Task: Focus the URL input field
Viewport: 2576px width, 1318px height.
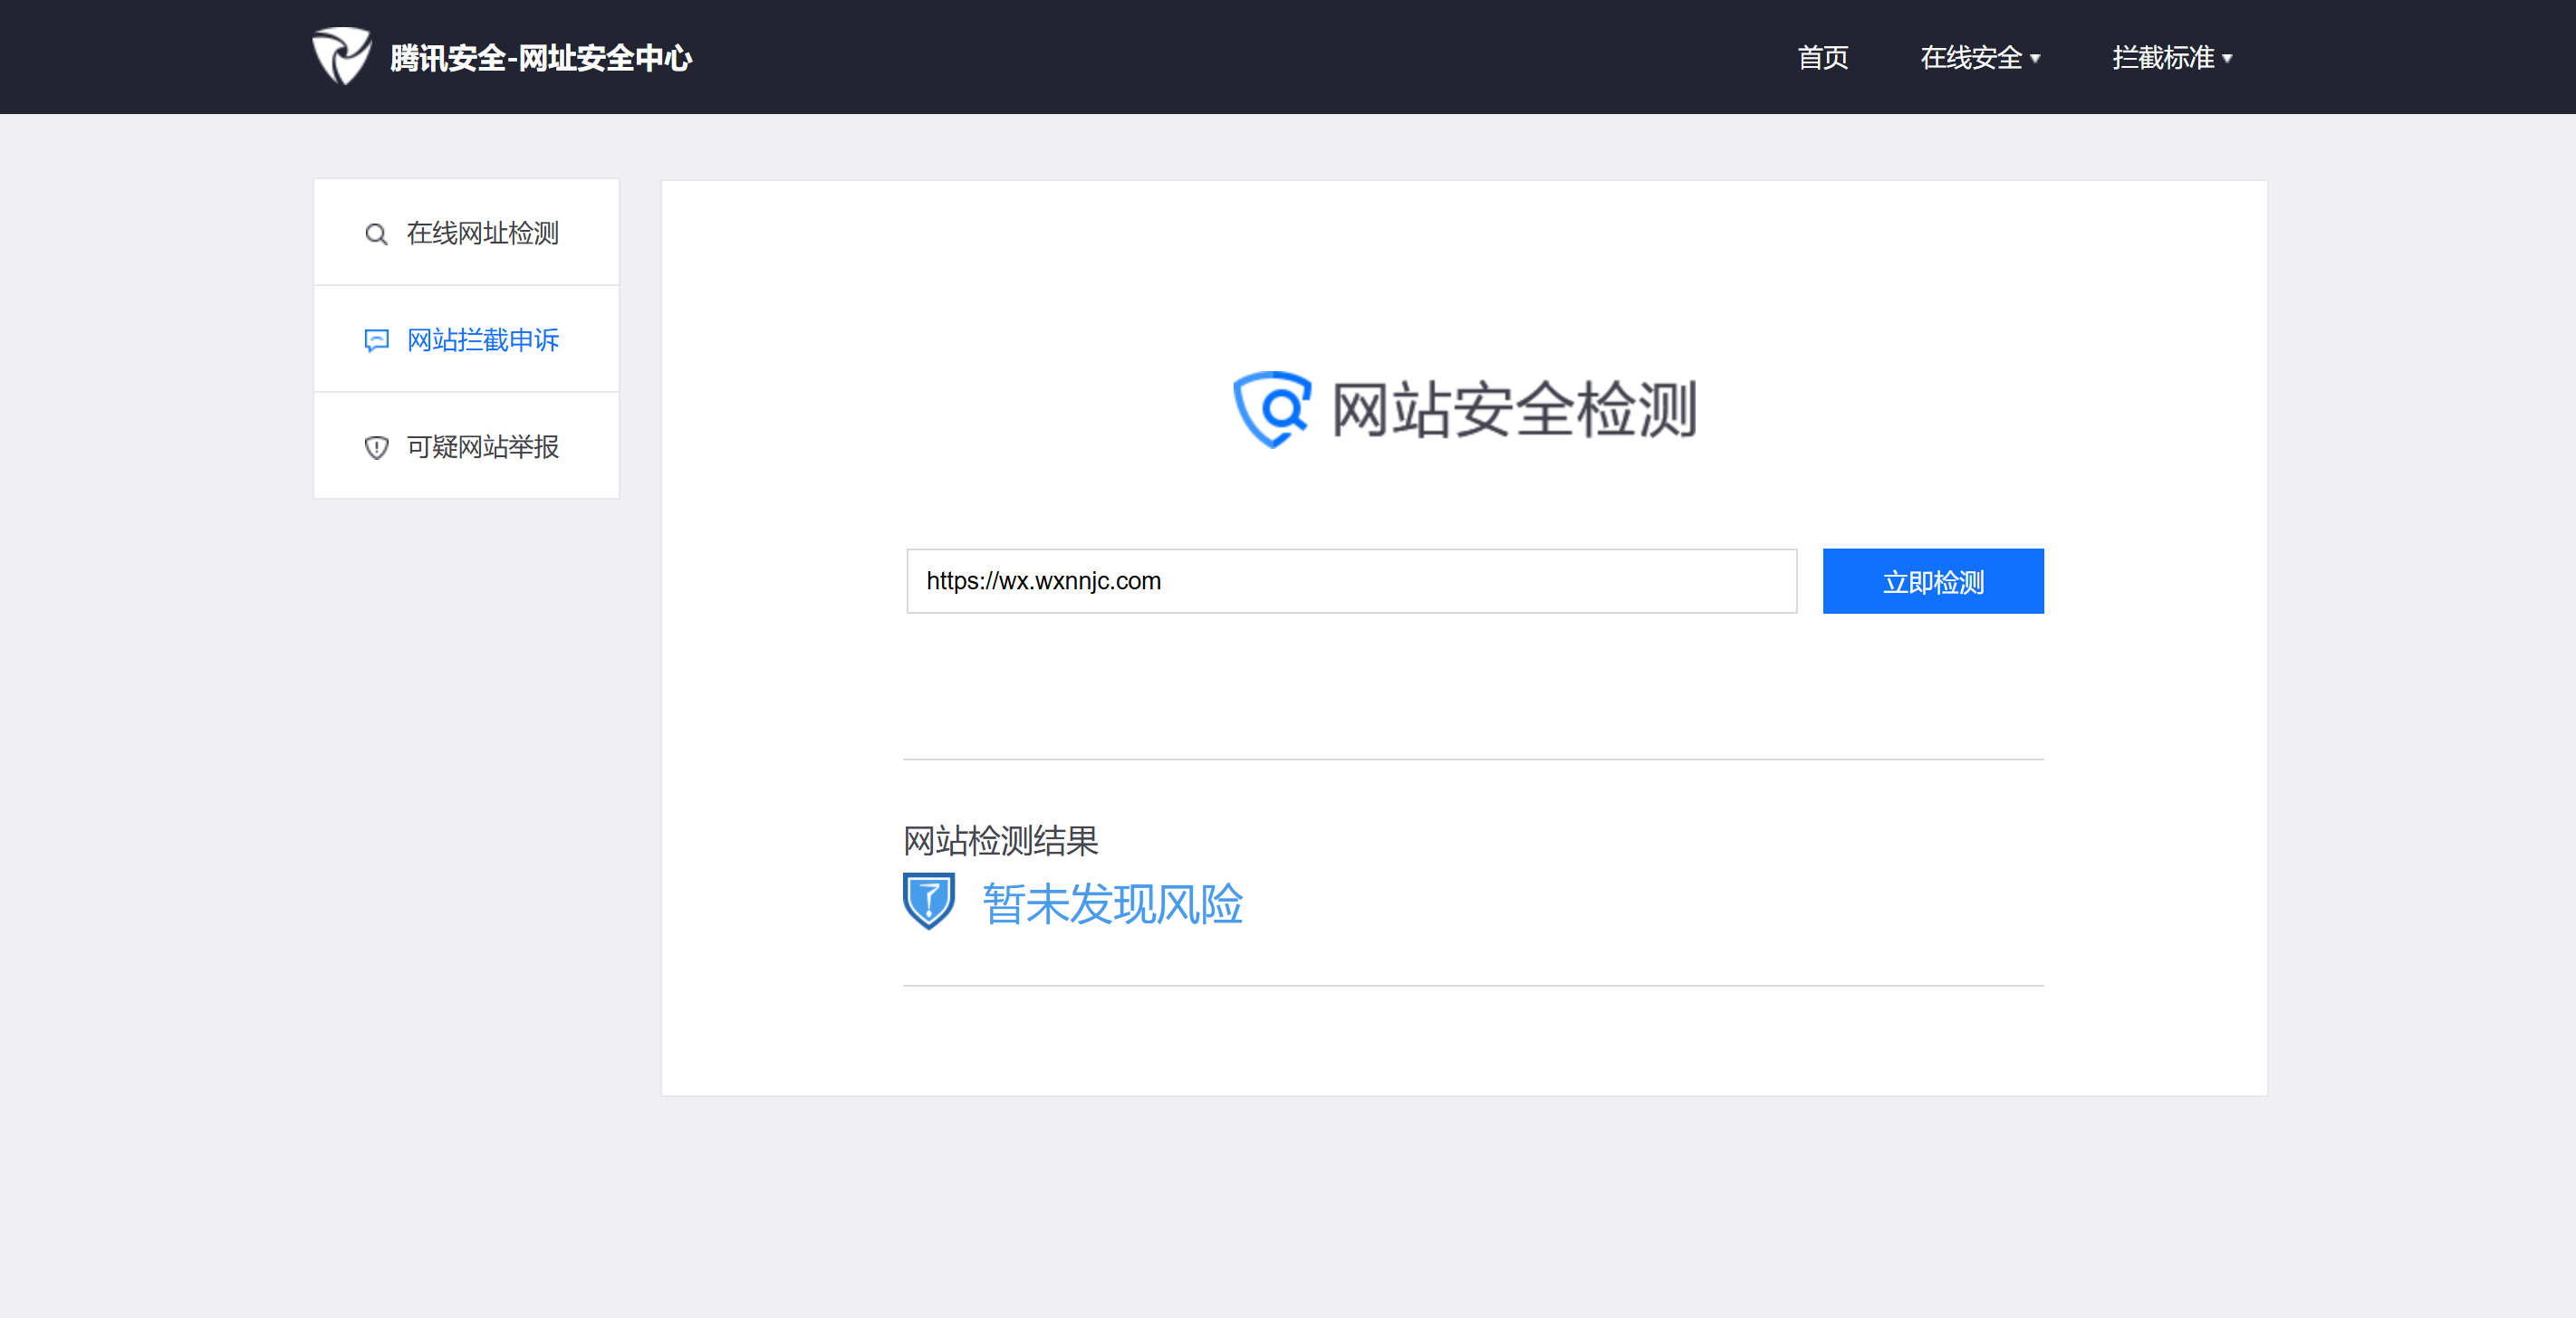Action: click(1350, 581)
